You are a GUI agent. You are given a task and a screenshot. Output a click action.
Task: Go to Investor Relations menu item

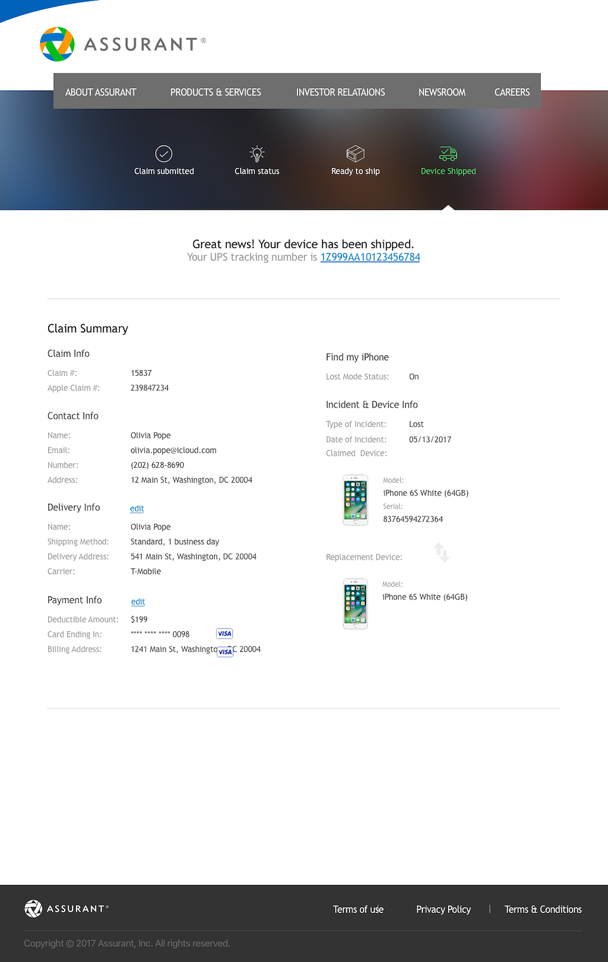tap(340, 92)
